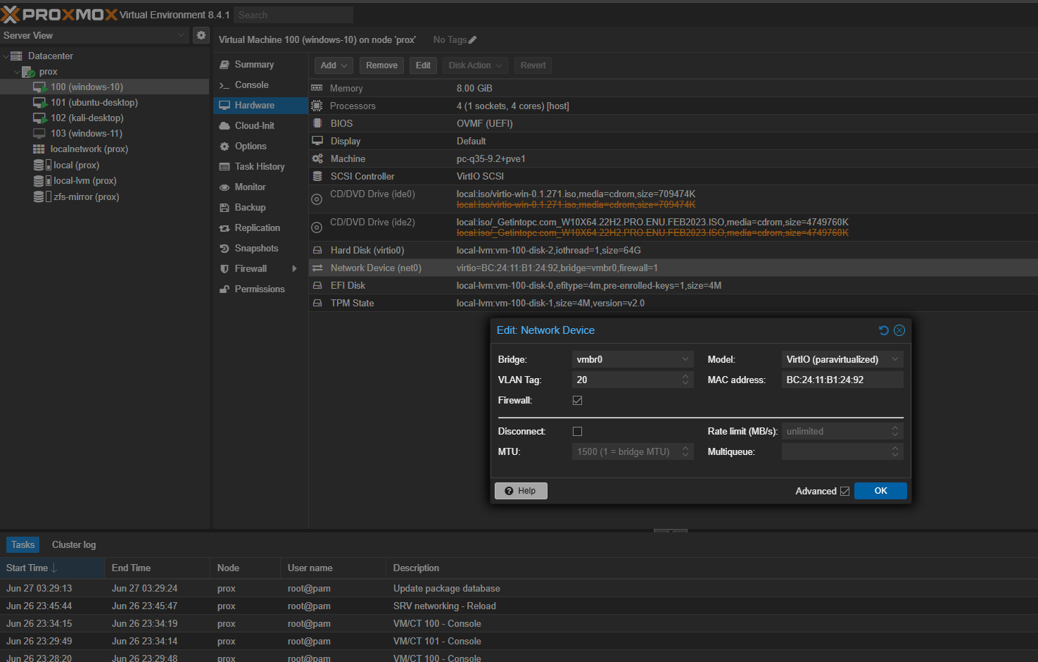The image size is (1038, 662).
Task: Collapse the prox node in the tree
Action: pos(15,71)
